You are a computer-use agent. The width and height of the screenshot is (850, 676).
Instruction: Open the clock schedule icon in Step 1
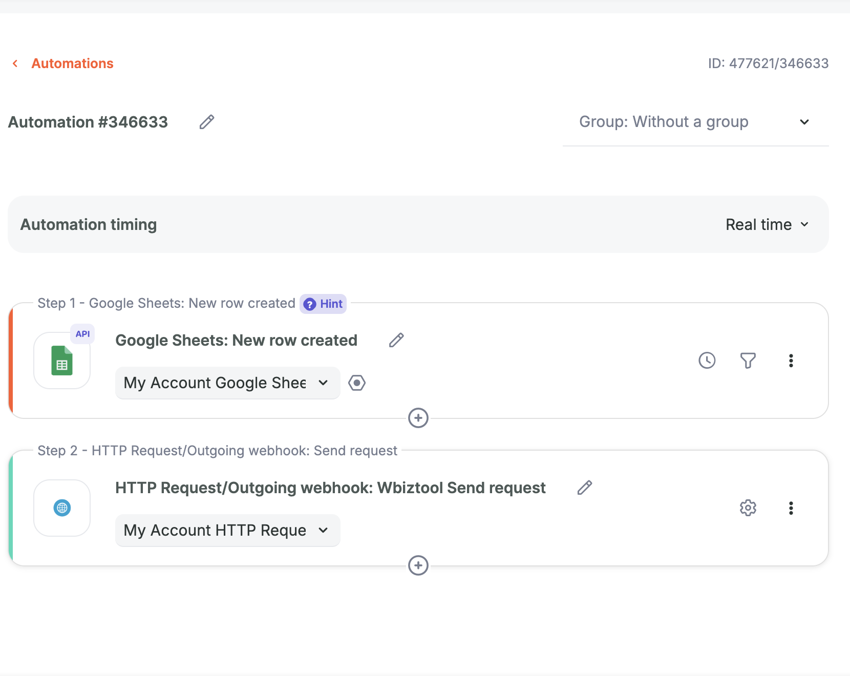(707, 361)
